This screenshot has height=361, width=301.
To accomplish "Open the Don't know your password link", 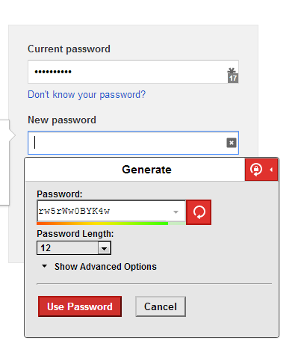I will (87, 95).
